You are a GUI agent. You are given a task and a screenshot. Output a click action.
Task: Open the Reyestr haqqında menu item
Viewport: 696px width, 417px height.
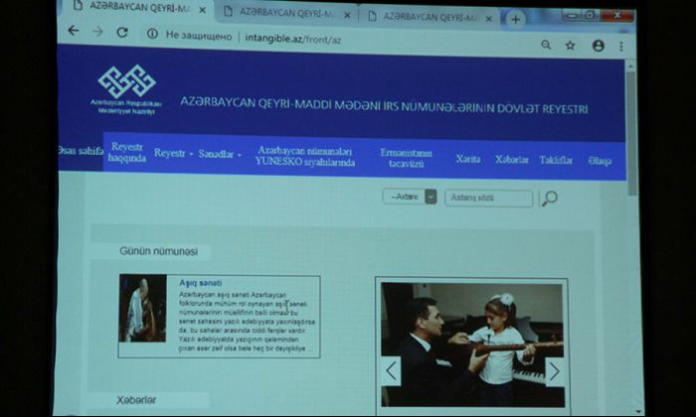point(127,152)
